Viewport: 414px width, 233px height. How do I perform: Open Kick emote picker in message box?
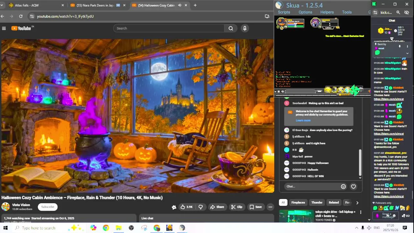click(394, 216)
